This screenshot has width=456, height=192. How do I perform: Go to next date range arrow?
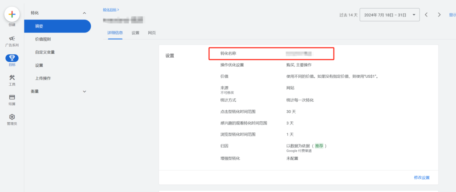tap(439, 15)
